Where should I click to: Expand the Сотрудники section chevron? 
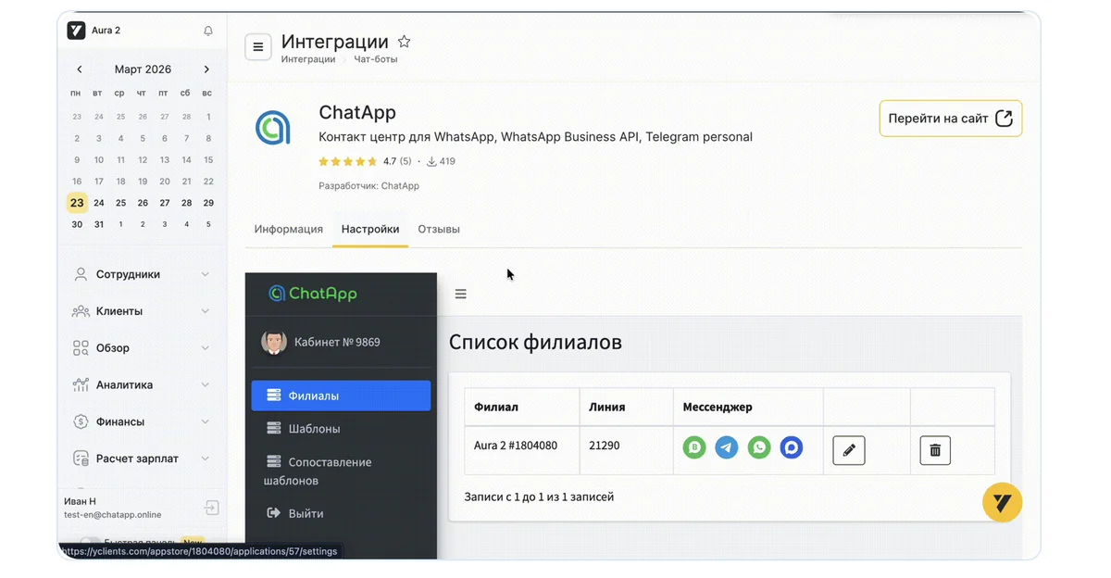click(206, 274)
